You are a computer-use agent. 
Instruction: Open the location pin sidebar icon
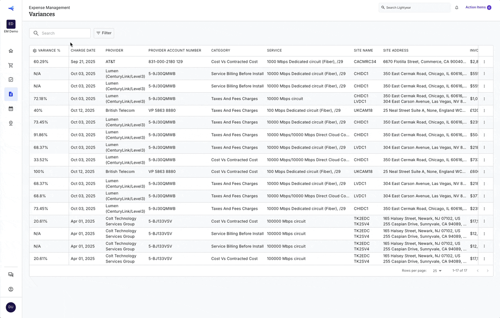click(x=11, y=123)
